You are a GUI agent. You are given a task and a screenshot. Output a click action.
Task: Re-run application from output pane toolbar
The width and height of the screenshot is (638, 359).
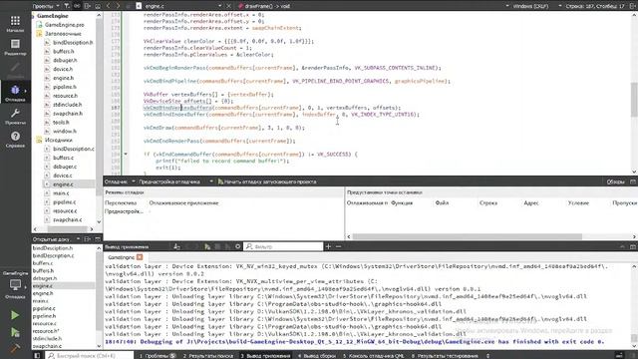point(207,246)
